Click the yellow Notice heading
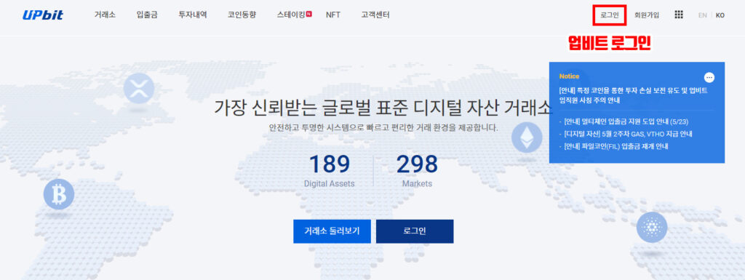This screenshot has height=280, width=745. pos(569,76)
